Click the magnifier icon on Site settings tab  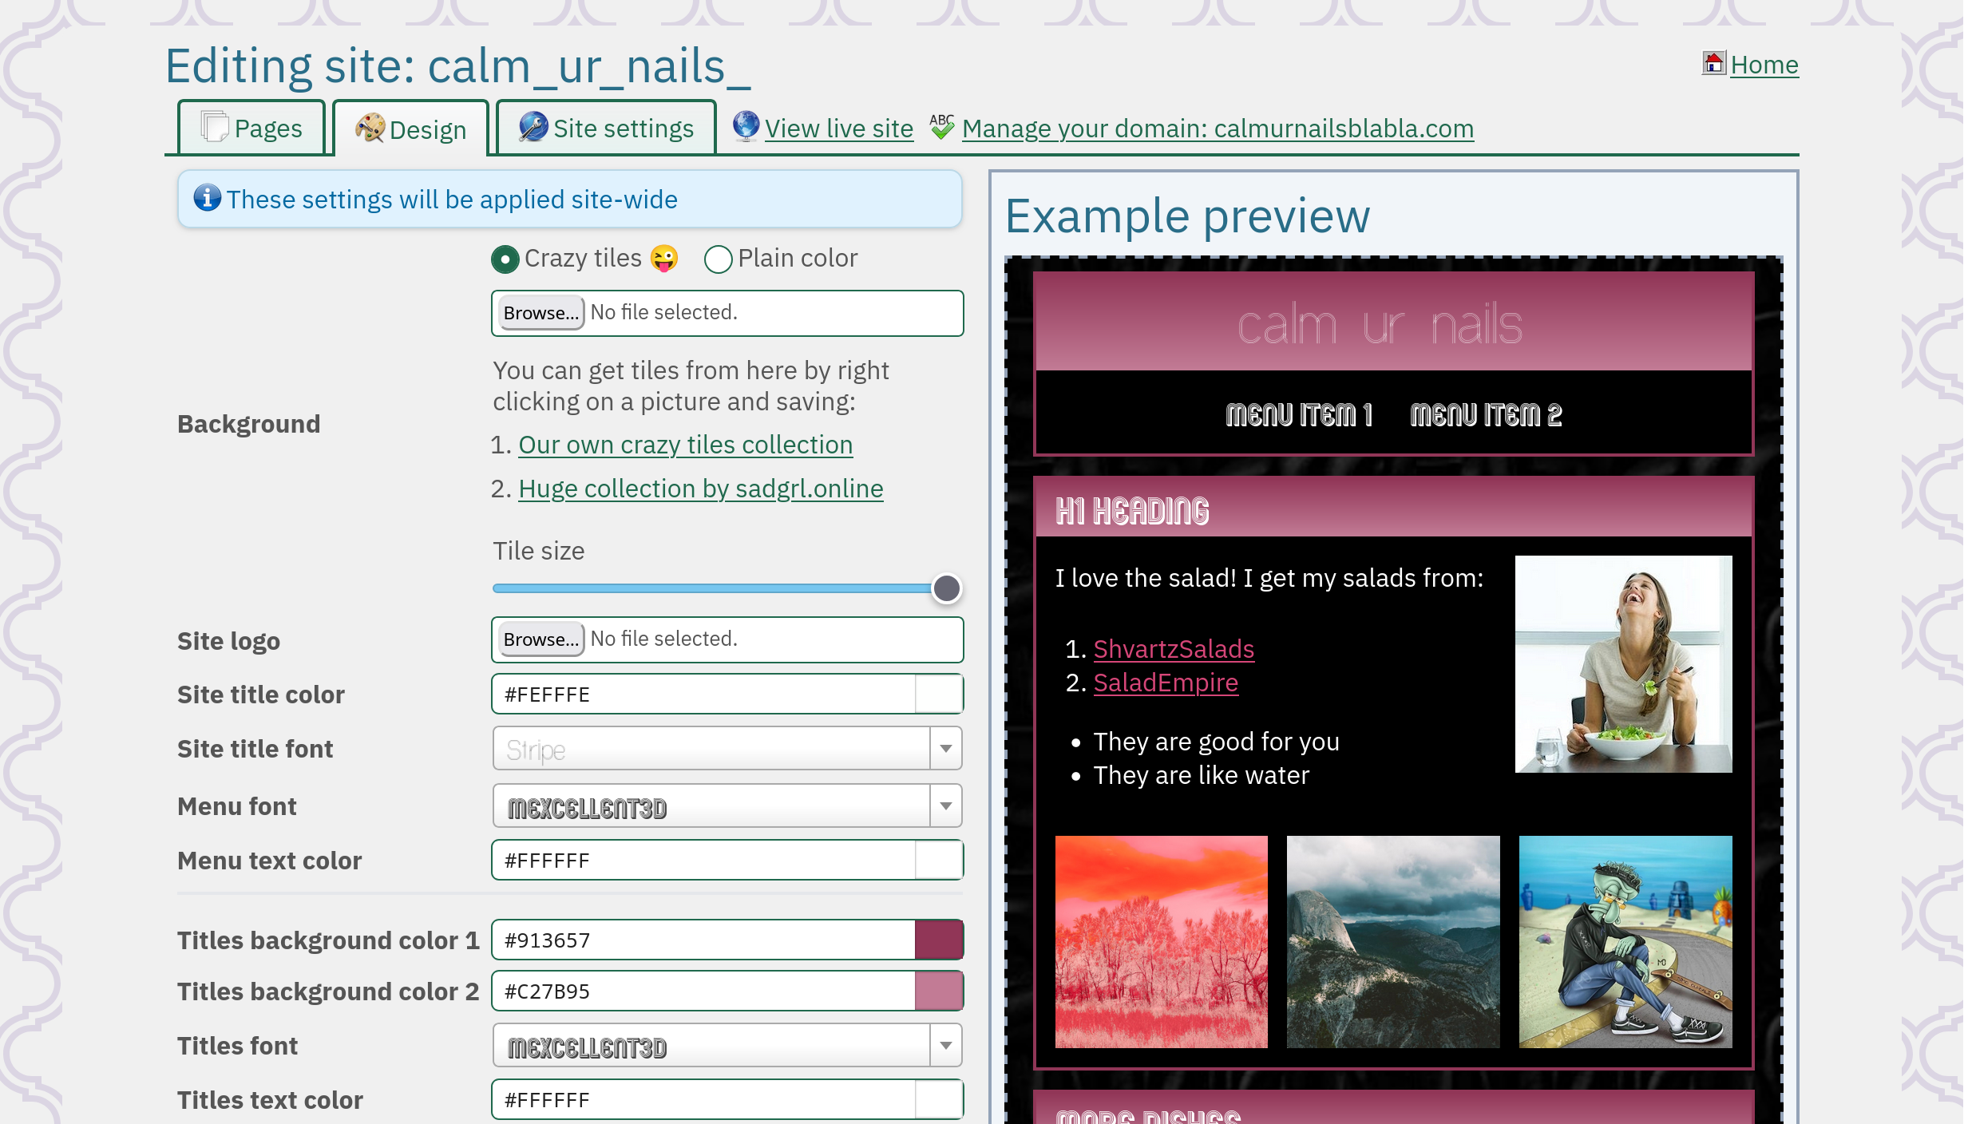[531, 128]
